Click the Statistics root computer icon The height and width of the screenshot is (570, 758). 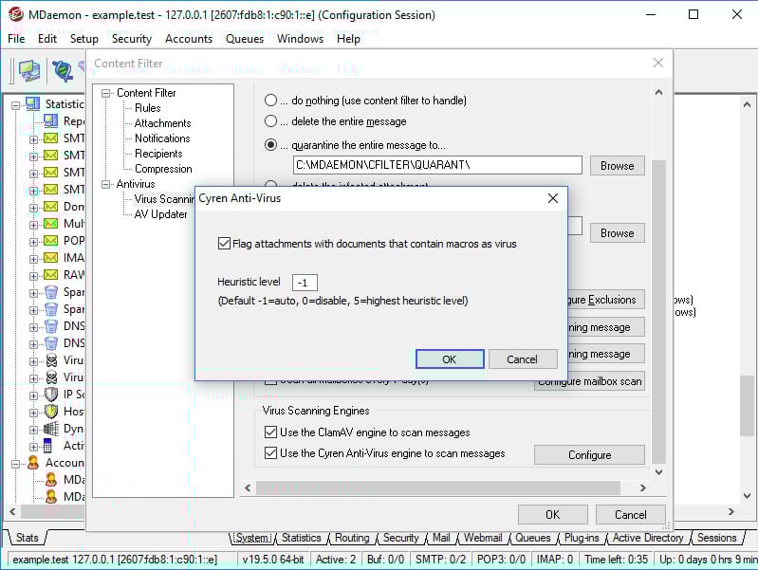(33, 103)
